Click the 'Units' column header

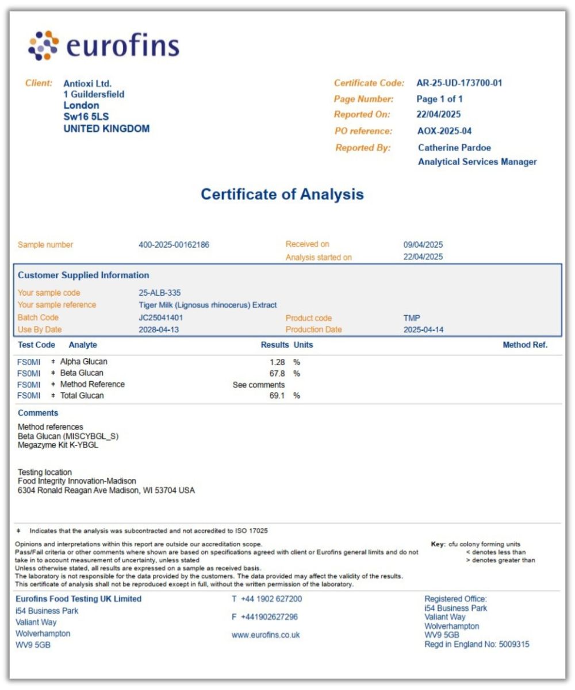(x=304, y=345)
